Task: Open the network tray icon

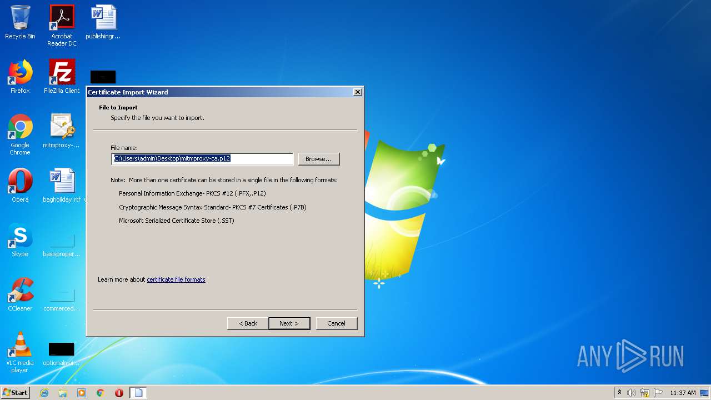Action: tap(645, 393)
